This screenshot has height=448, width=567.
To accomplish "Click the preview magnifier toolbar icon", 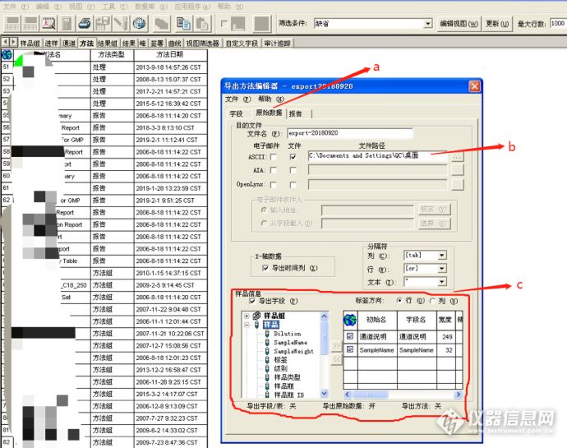I will [48, 24].
